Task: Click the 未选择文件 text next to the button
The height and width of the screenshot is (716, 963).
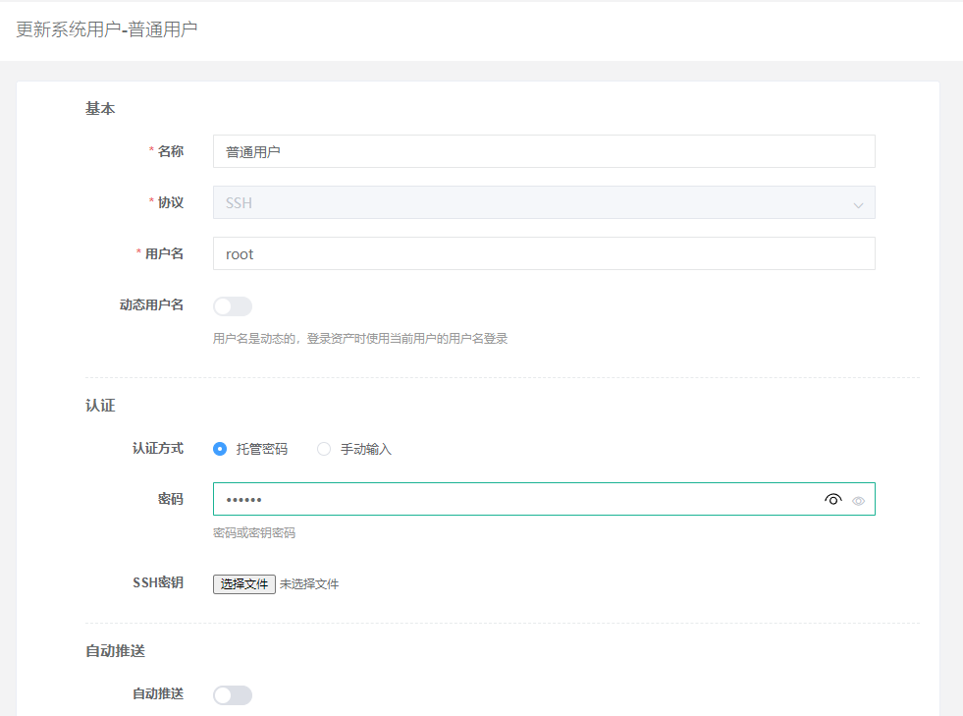Action: [309, 583]
